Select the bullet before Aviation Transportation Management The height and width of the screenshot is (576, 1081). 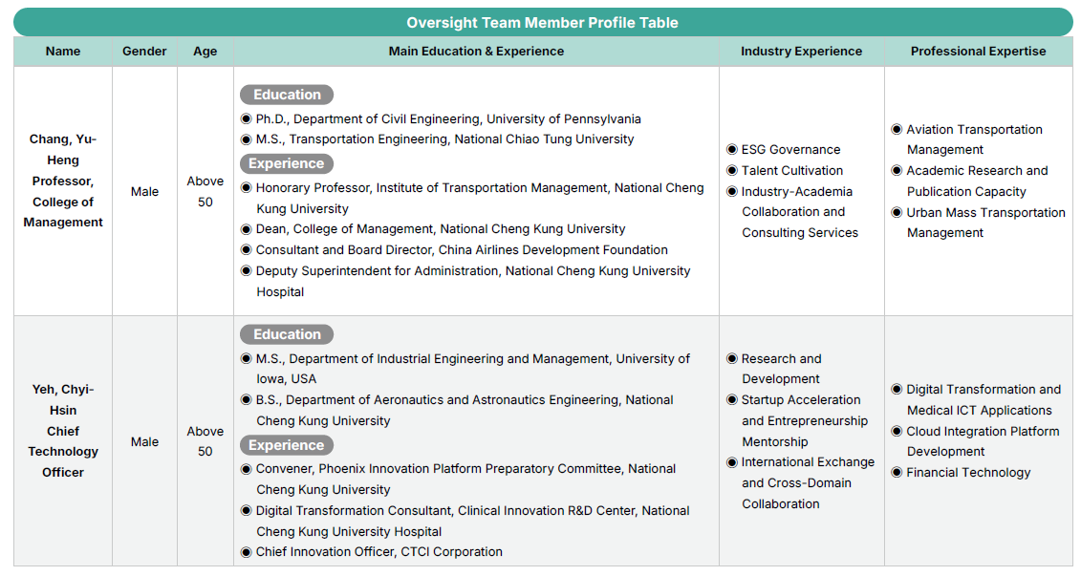(897, 129)
